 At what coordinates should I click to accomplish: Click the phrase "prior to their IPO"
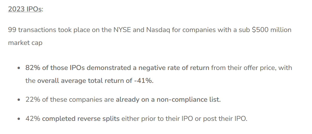[x=162, y=119]
